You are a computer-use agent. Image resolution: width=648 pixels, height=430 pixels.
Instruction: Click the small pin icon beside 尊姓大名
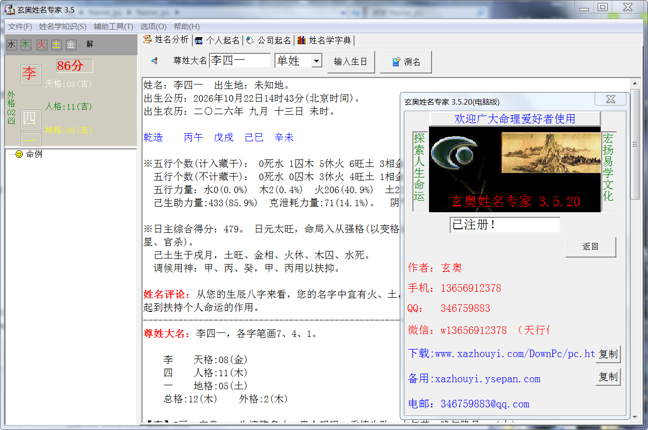click(x=154, y=61)
